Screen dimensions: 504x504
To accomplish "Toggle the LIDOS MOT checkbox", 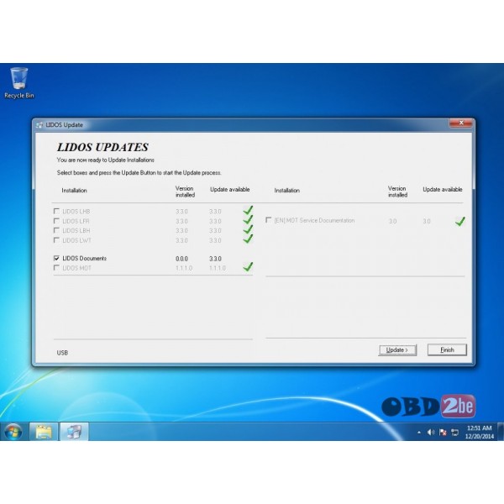I will [56, 268].
